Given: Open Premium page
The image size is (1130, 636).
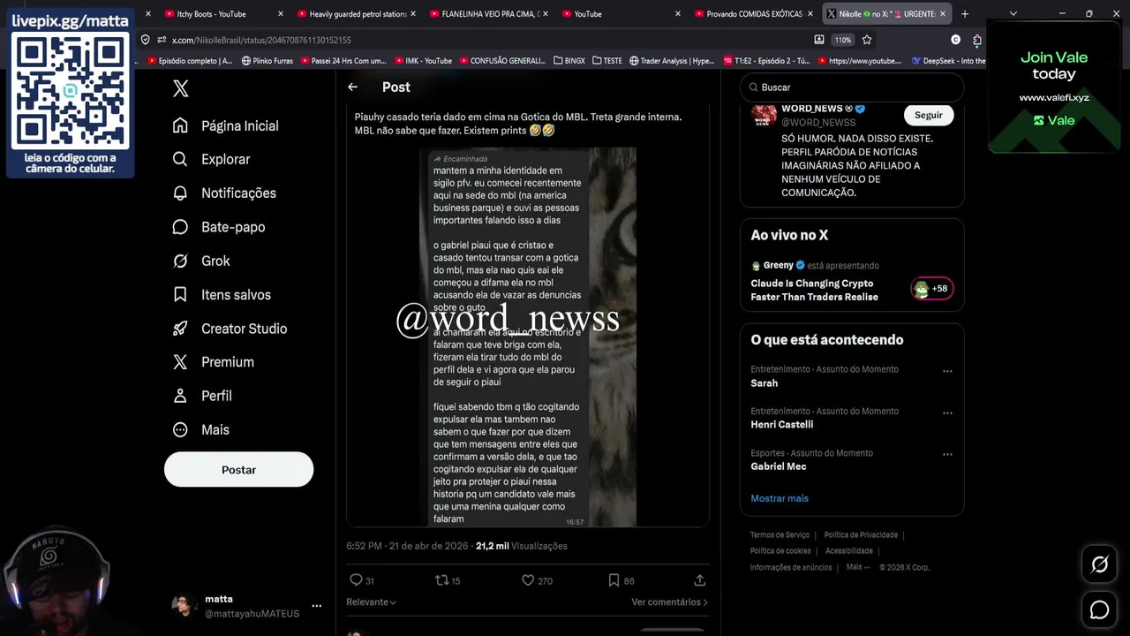Looking at the screenshot, I should (x=214, y=362).
